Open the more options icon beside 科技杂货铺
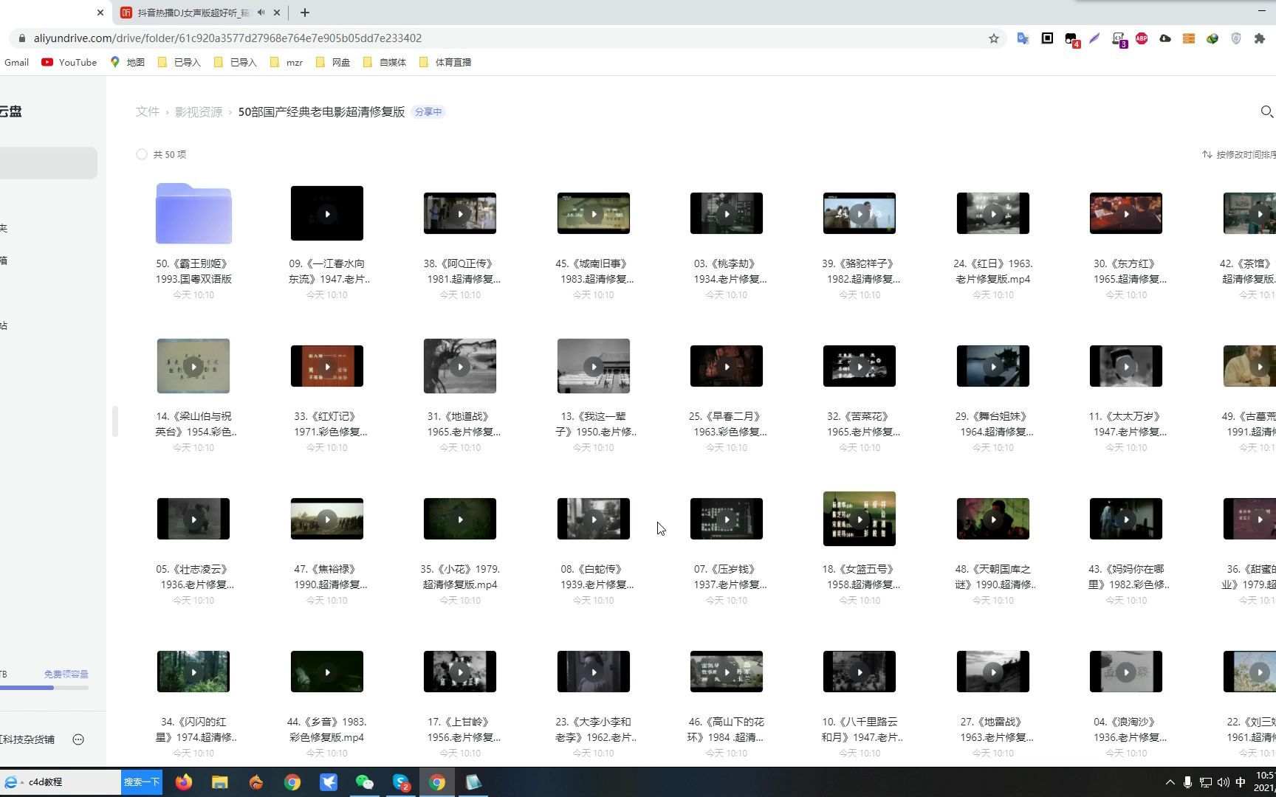Viewport: 1276px width, 797px height. pyautogui.click(x=78, y=739)
